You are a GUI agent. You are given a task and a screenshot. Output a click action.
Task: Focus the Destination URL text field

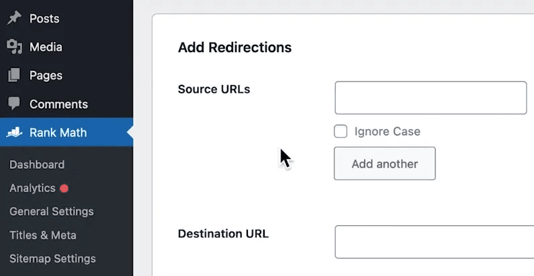click(x=435, y=242)
